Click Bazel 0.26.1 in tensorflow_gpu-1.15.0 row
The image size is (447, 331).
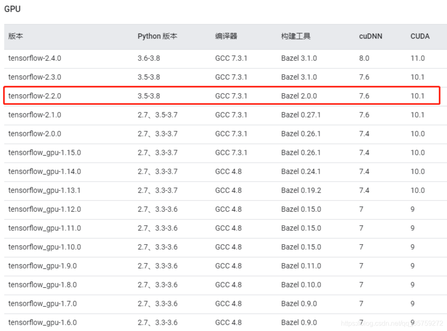point(301,153)
